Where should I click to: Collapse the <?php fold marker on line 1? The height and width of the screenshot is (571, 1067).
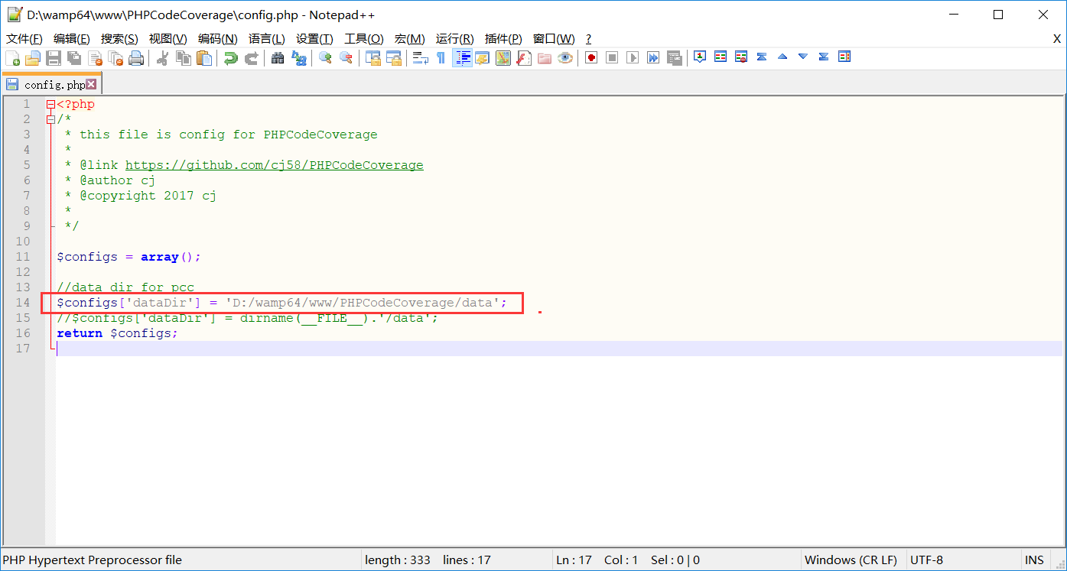(x=50, y=104)
